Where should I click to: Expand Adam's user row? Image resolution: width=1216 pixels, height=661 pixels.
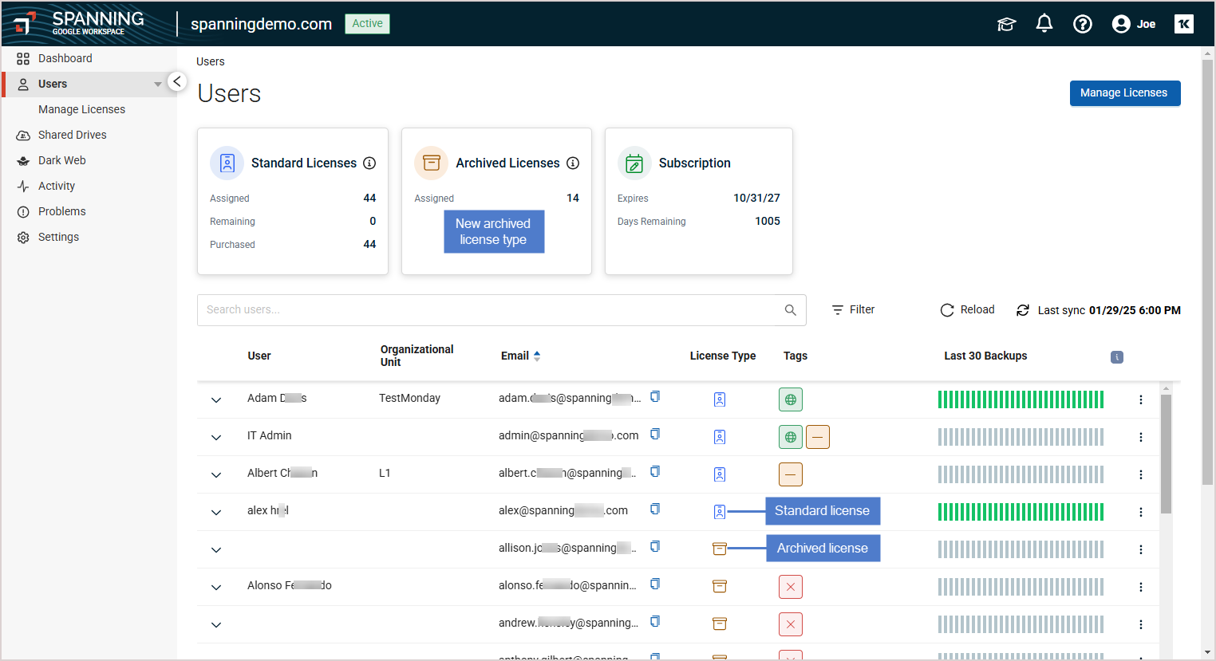click(216, 400)
